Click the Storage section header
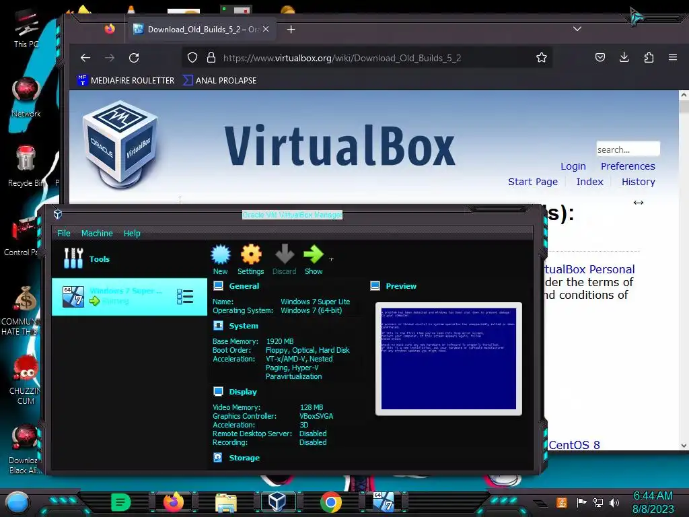Screen dimensions: 689x517 [x=244, y=458]
